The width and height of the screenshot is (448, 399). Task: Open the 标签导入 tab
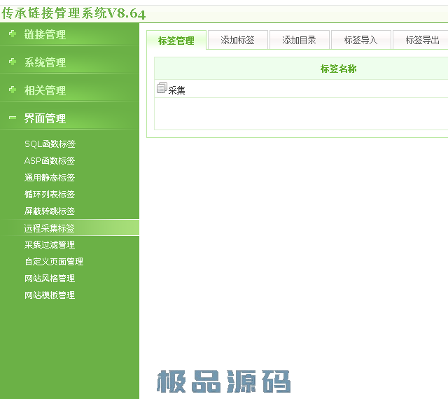pos(360,40)
